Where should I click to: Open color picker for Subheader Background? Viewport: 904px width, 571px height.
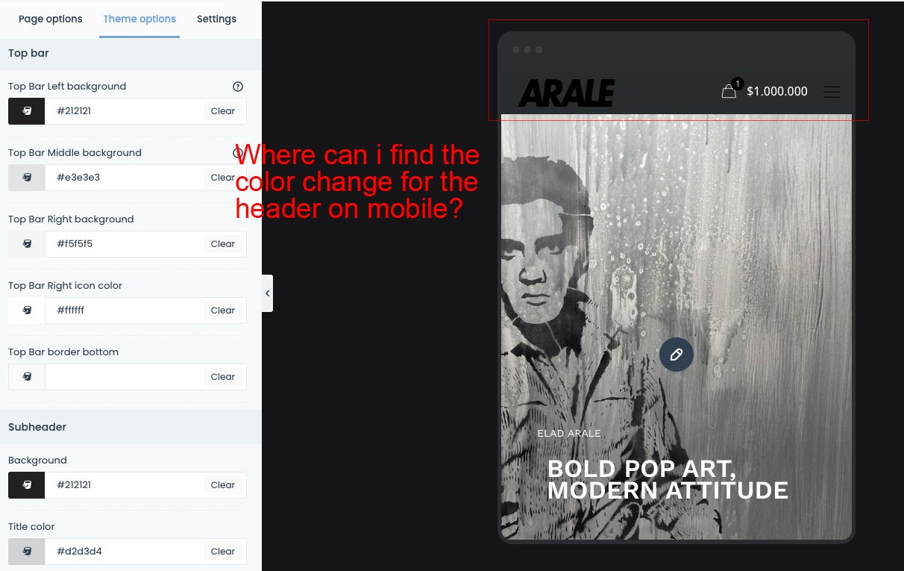[27, 485]
